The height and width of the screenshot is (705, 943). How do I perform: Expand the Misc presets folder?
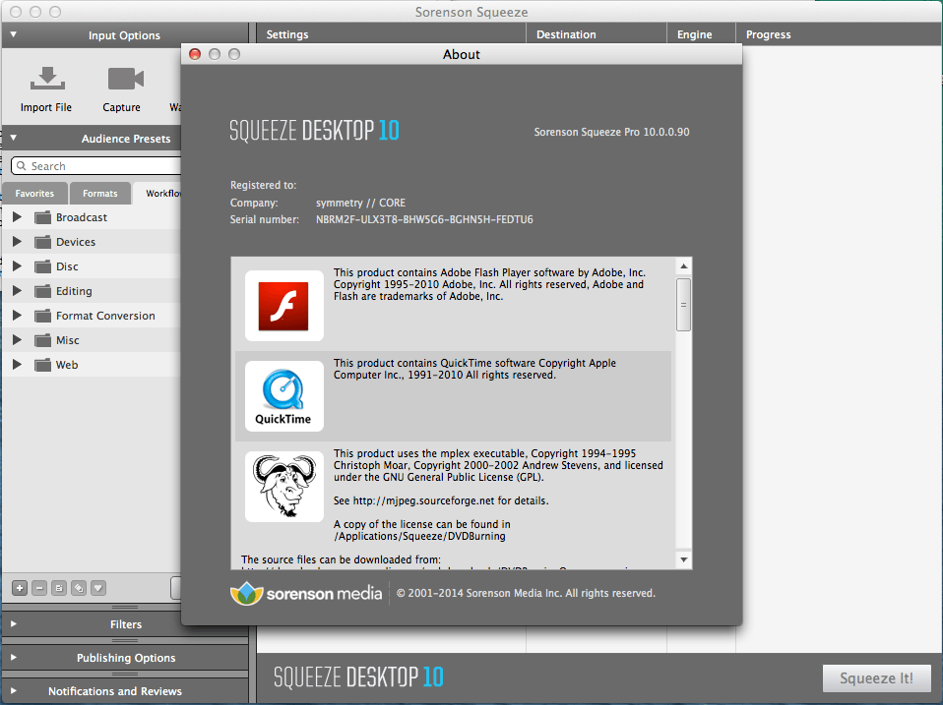(x=18, y=340)
